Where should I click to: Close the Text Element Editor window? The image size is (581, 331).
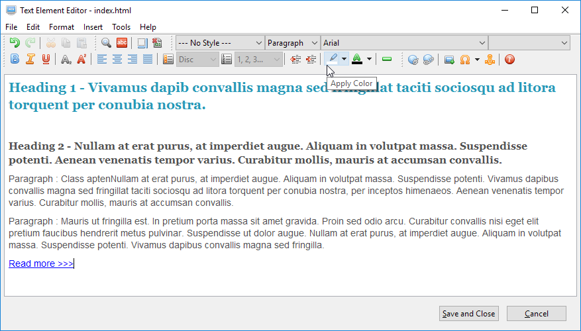coord(564,10)
